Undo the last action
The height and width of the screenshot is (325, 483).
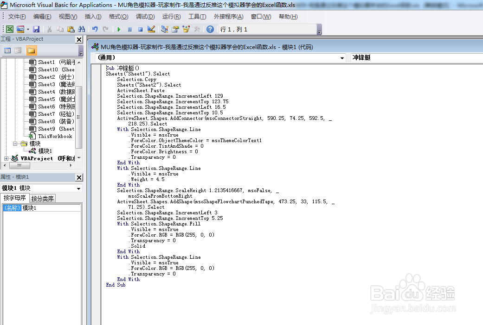coord(95,29)
